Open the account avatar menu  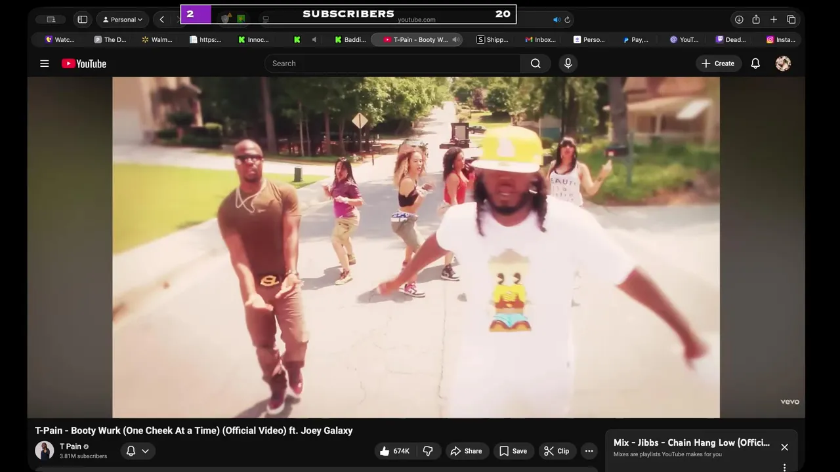click(x=783, y=64)
